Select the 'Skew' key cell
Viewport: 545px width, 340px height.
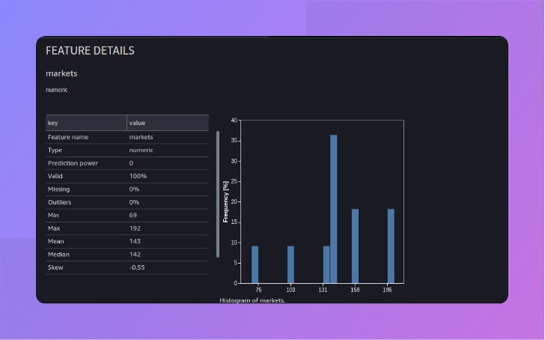coord(55,267)
